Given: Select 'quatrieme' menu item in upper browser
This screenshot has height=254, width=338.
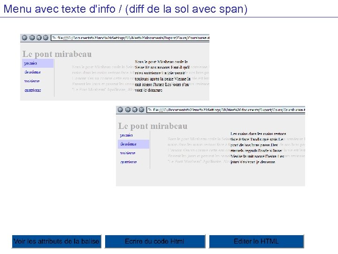Looking at the screenshot, I should coord(33,90).
